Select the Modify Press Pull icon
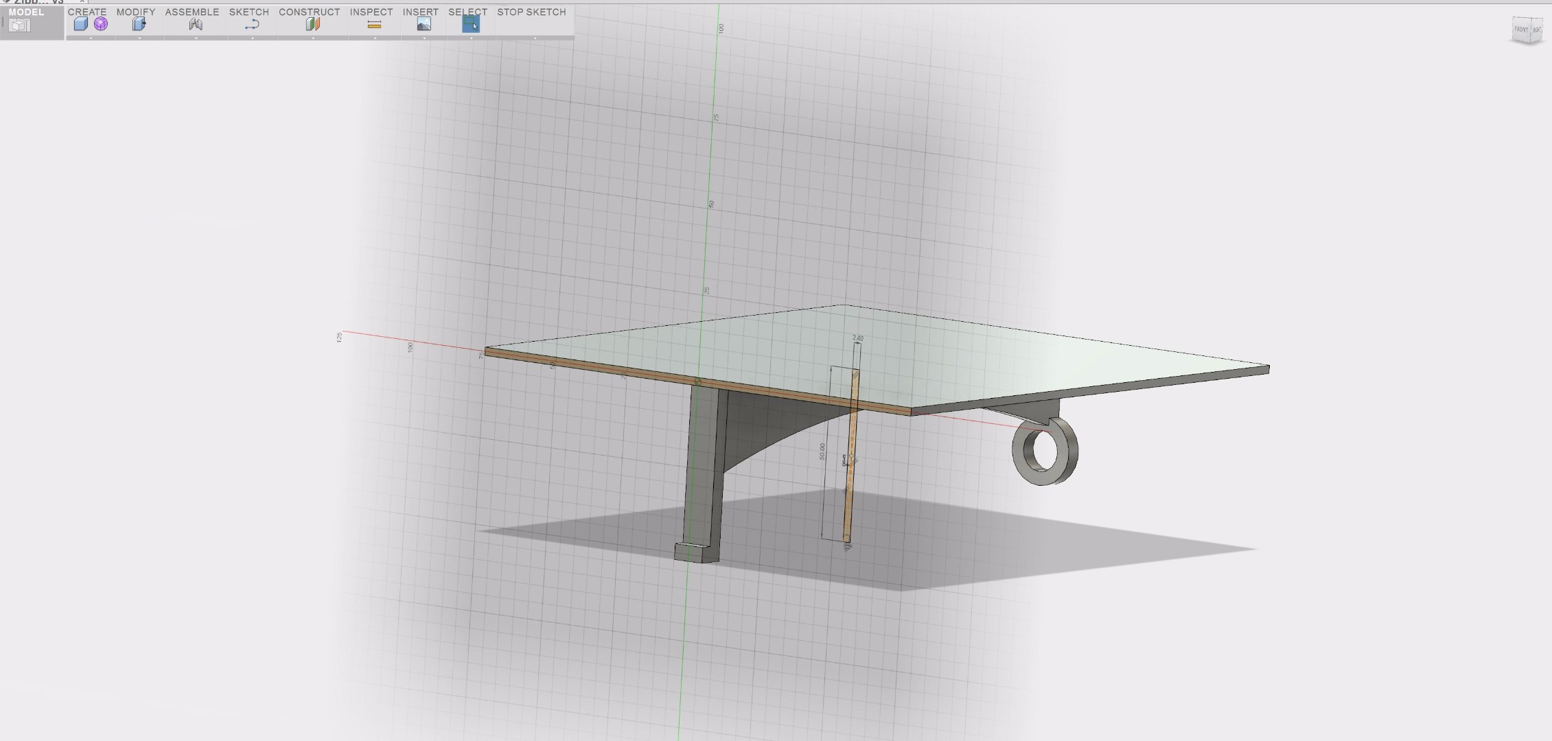 [x=139, y=24]
